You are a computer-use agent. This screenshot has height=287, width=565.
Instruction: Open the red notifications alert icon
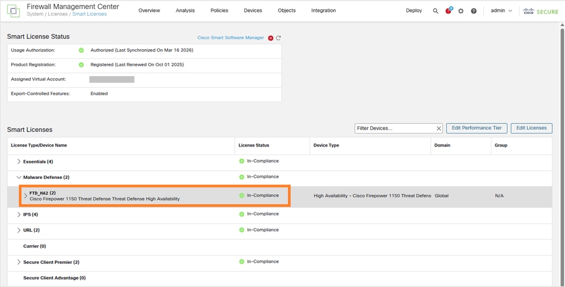point(448,11)
